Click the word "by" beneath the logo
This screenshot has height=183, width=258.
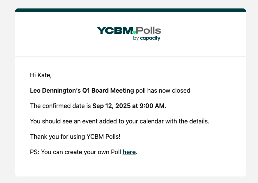point(136,38)
